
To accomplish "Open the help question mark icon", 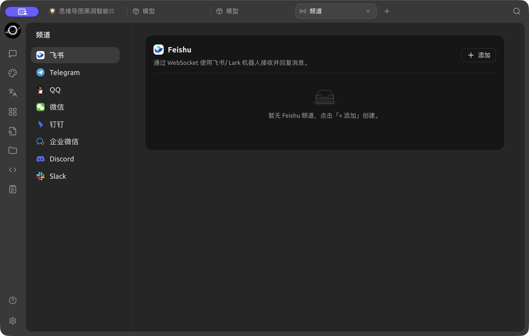I will click(x=13, y=300).
